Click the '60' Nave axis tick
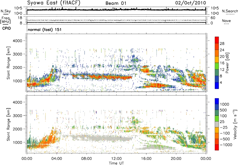This screenshot has width=238, height=165. click(213, 18)
